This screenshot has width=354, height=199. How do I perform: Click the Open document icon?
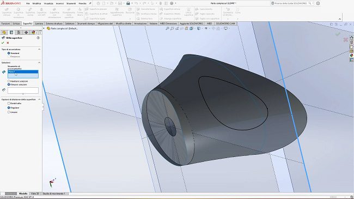pos(112,3)
